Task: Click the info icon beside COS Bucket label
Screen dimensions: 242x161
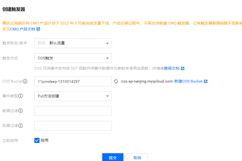Action: pos(25,81)
